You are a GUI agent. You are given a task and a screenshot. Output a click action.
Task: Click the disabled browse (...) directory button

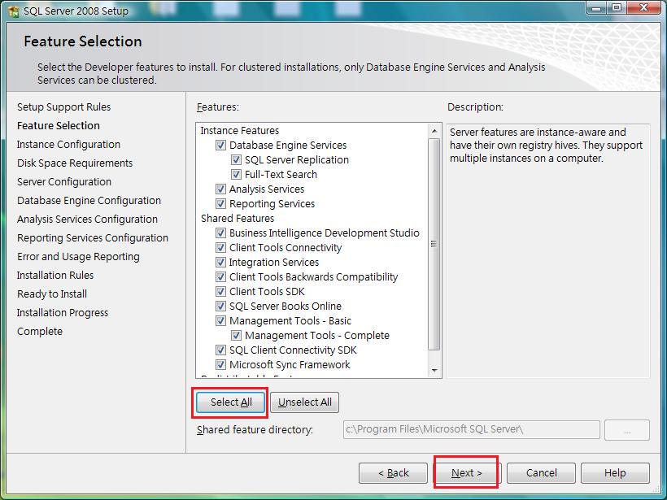click(x=627, y=430)
